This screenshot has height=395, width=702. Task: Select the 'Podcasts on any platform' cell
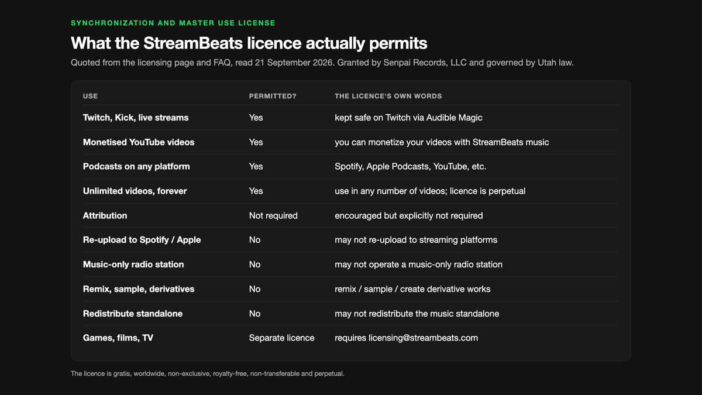pos(136,167)
